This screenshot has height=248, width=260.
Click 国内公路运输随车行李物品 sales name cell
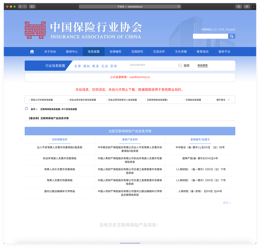(60, 192)
